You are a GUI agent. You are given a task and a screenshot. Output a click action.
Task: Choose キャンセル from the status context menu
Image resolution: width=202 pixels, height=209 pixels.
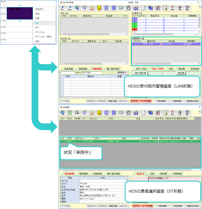coord(40,32)
